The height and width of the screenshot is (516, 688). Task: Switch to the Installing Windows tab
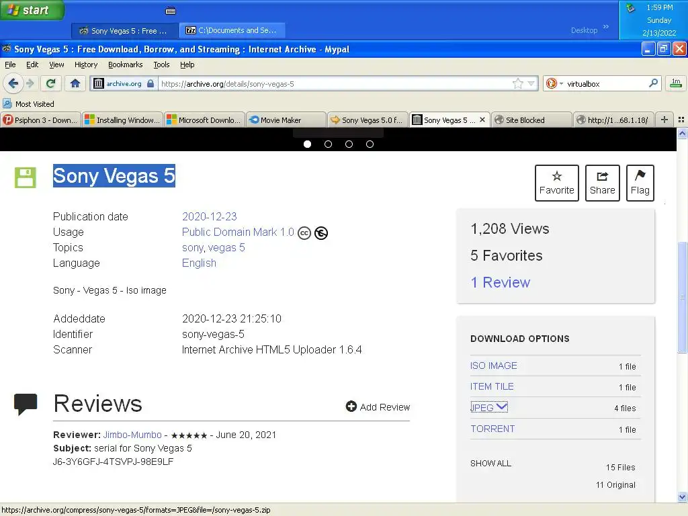pos(122,120)
